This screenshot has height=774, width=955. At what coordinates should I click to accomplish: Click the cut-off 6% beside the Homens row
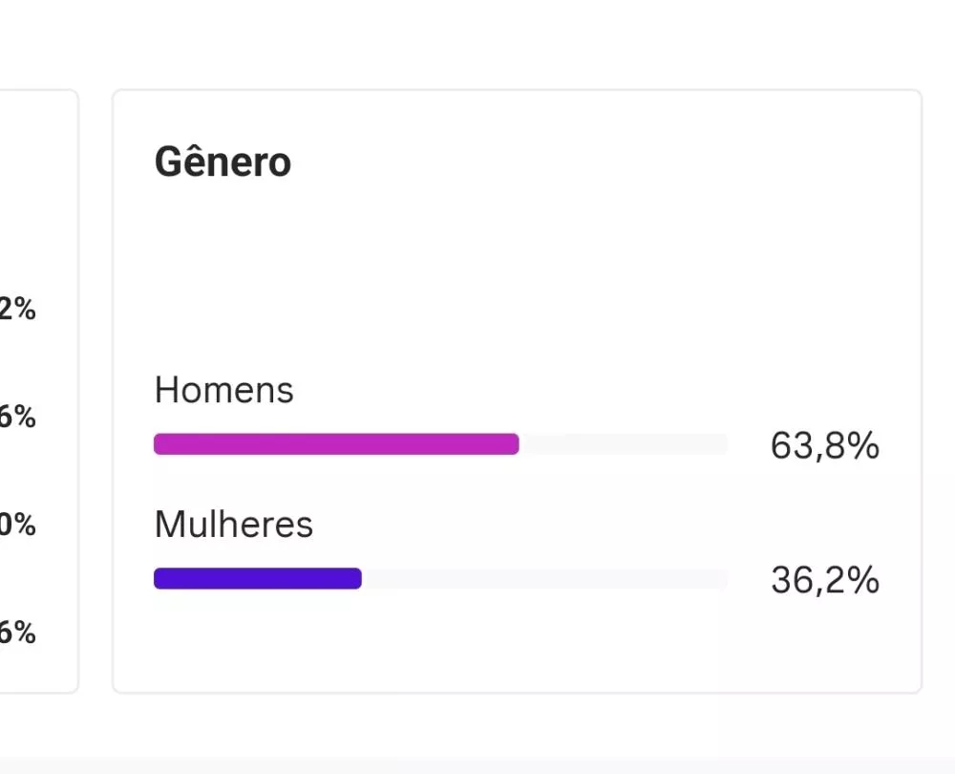pos(17,418)
